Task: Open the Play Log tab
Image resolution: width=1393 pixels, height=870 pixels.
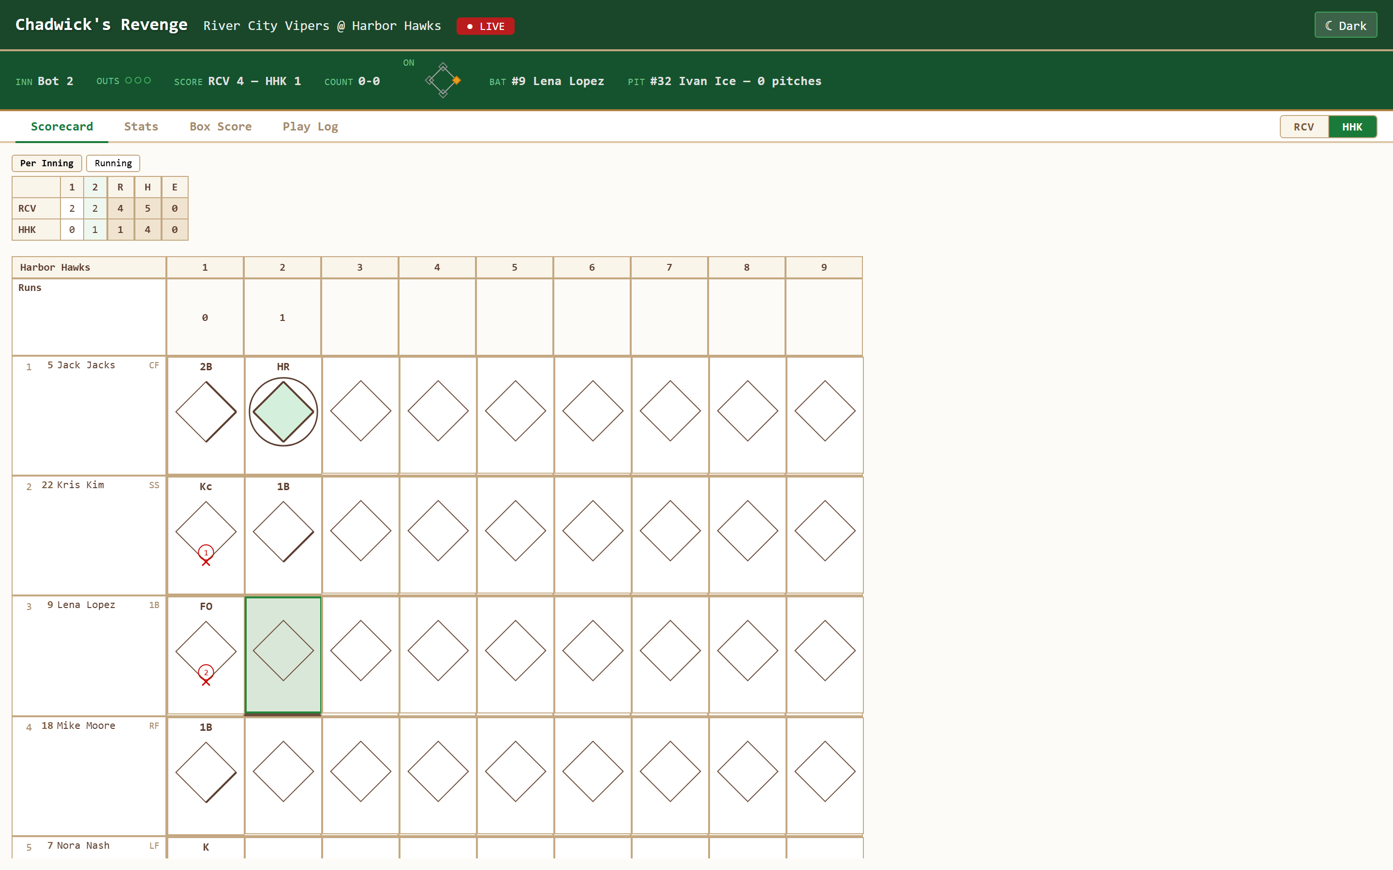Action: pos(310,127)
